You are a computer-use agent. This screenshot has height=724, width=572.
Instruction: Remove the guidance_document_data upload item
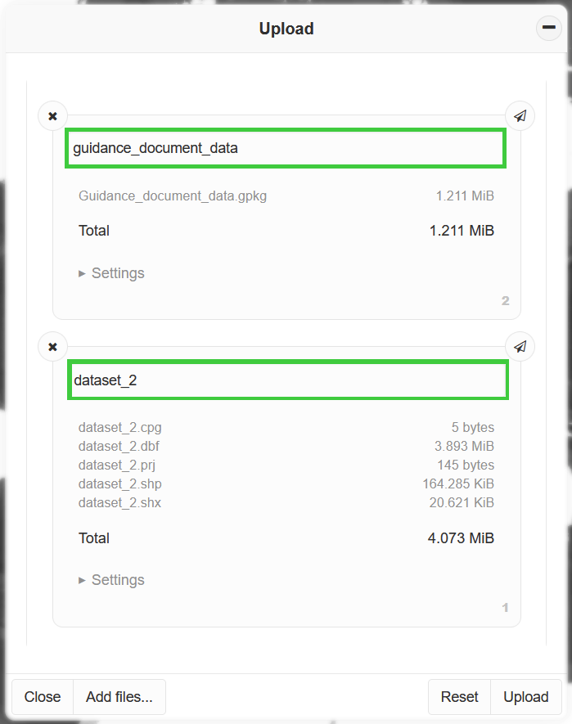coord(52,116)
